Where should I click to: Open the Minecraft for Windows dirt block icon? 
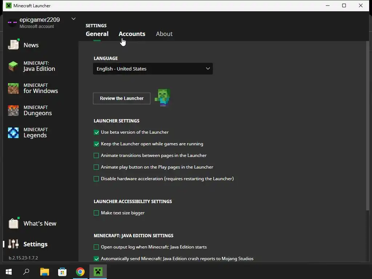pyautogui.click(x=13, y=89)
